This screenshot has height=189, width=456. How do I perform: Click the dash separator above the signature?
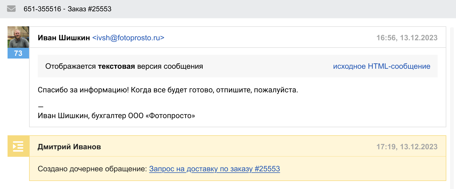point(41,107)
